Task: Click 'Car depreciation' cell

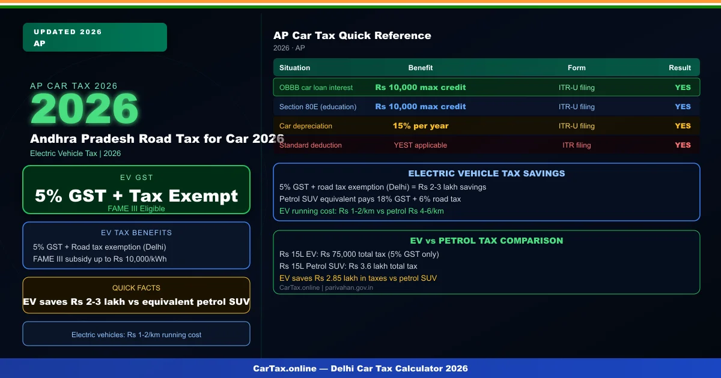Action: coord(306,126)
